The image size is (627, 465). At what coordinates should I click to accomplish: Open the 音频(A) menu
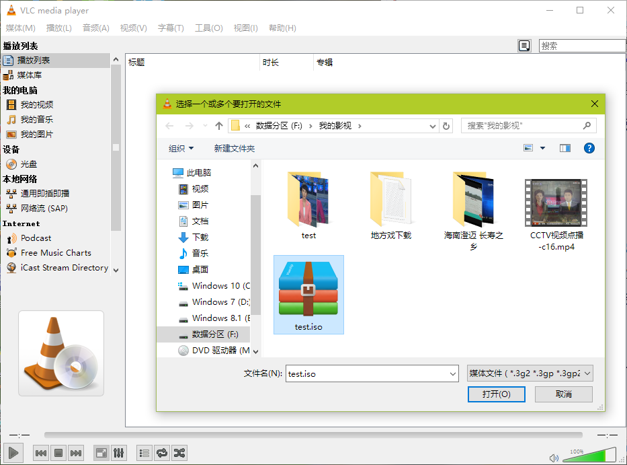click(96, 28)
